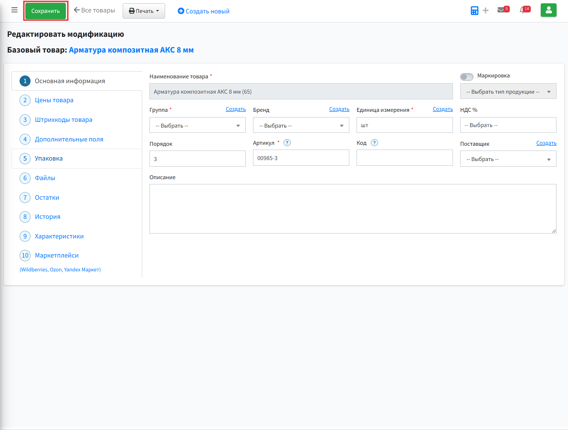Click the help icon next to Код

point(375,143)
